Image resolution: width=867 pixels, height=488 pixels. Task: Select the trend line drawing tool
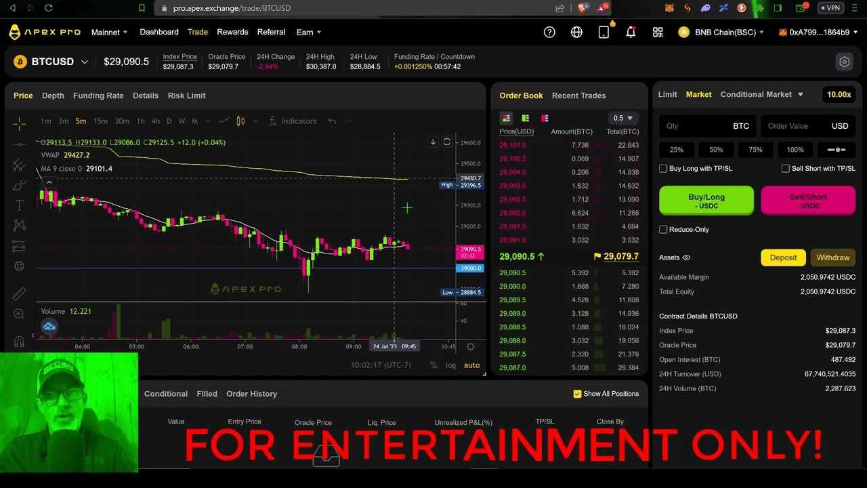click(19, 144)
